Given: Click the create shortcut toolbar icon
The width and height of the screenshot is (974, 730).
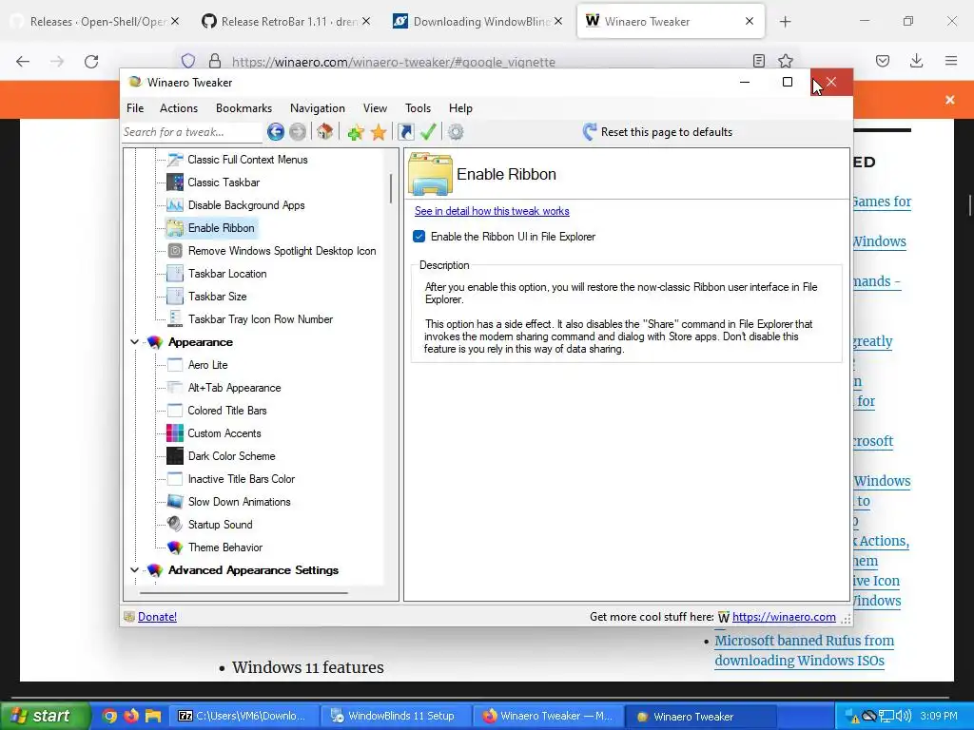Looking at the screenshot, I should [405, 131].
